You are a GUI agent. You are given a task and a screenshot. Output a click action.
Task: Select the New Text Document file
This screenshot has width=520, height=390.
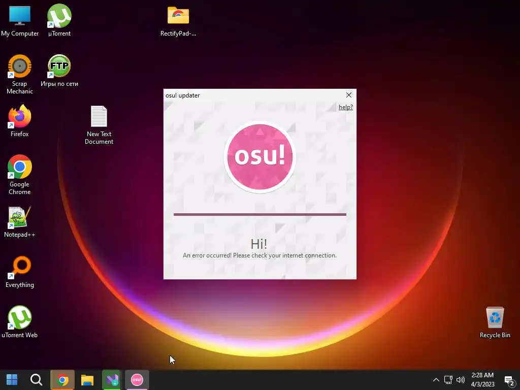(99, 125)
